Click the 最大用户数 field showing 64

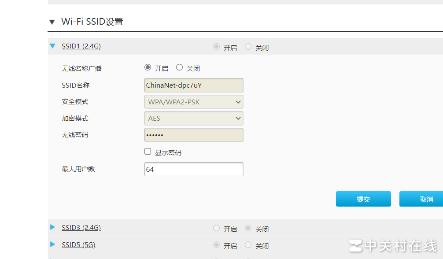tap(194, 169)
